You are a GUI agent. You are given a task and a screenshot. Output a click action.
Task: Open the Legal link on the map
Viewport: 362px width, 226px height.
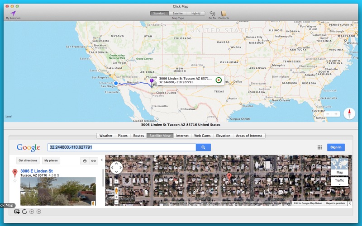pos(9,116)
